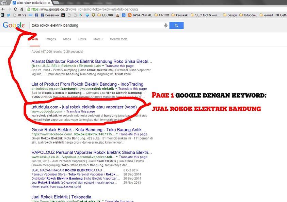Viewport: 287px width, 202px height.
Task: Open a new browser tab
Action: click(56, 3)
